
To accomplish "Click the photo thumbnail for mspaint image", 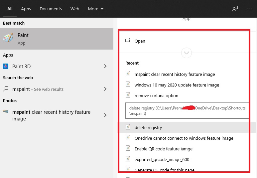I will [x=6, y=112].
